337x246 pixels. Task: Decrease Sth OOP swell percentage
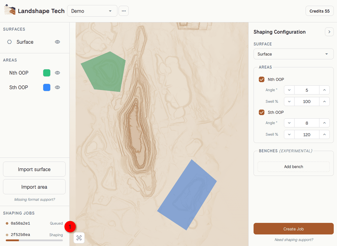[x=289, y=134]
